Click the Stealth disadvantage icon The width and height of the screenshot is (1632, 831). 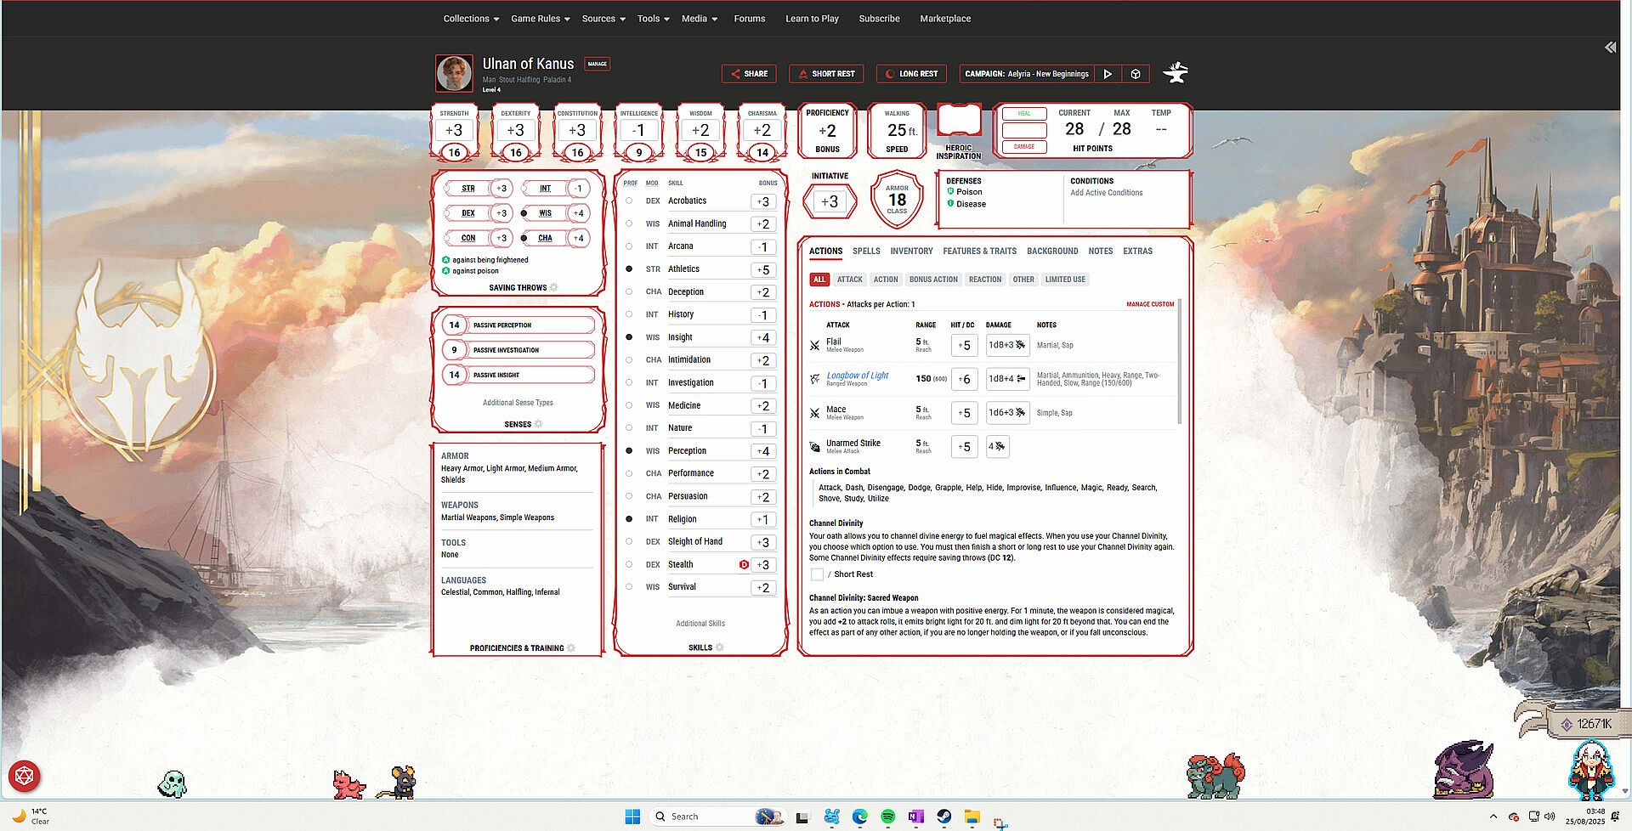point(744,564)
